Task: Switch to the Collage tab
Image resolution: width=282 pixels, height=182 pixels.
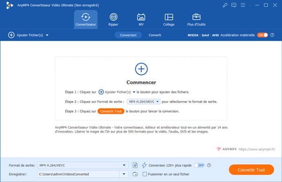Action: pyautogui.click(x=169, y=19)
